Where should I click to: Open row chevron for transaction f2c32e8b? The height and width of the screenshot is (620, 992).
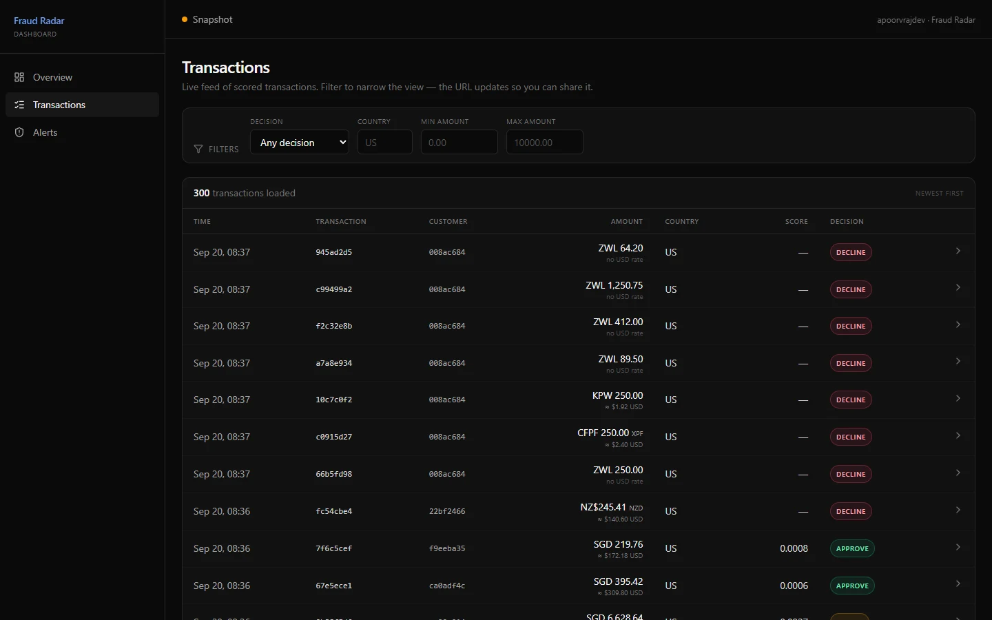pos(958,325)
